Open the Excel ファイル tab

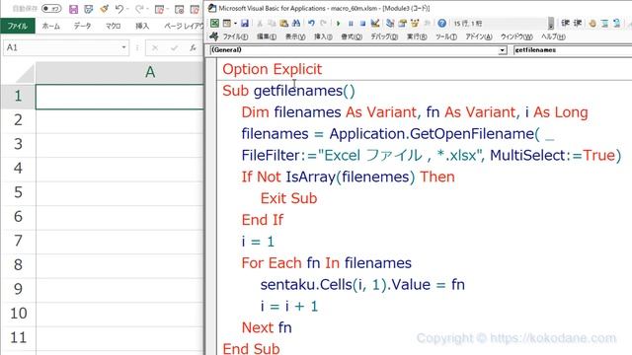18,26
